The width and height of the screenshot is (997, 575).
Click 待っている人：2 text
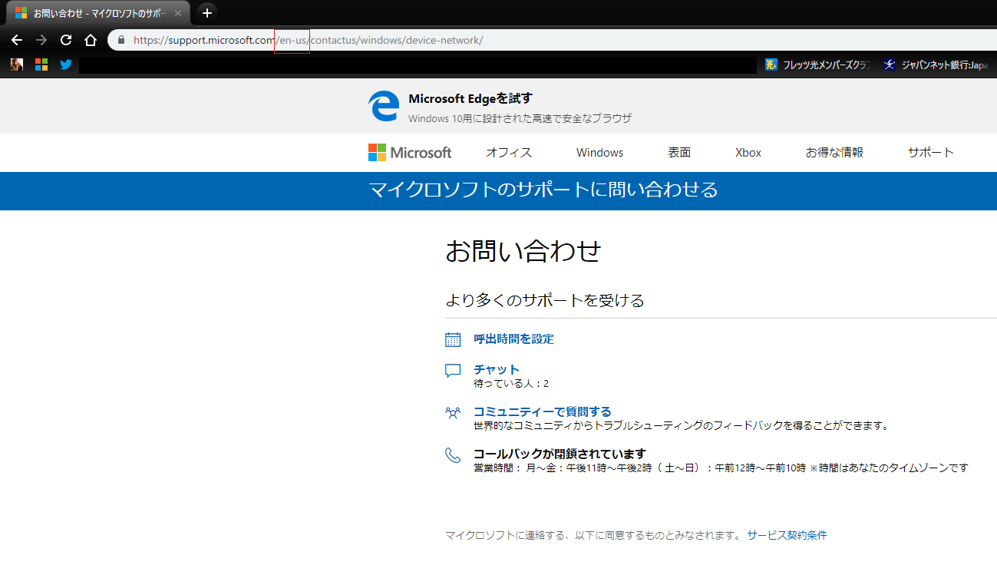(x=511, y=383)
